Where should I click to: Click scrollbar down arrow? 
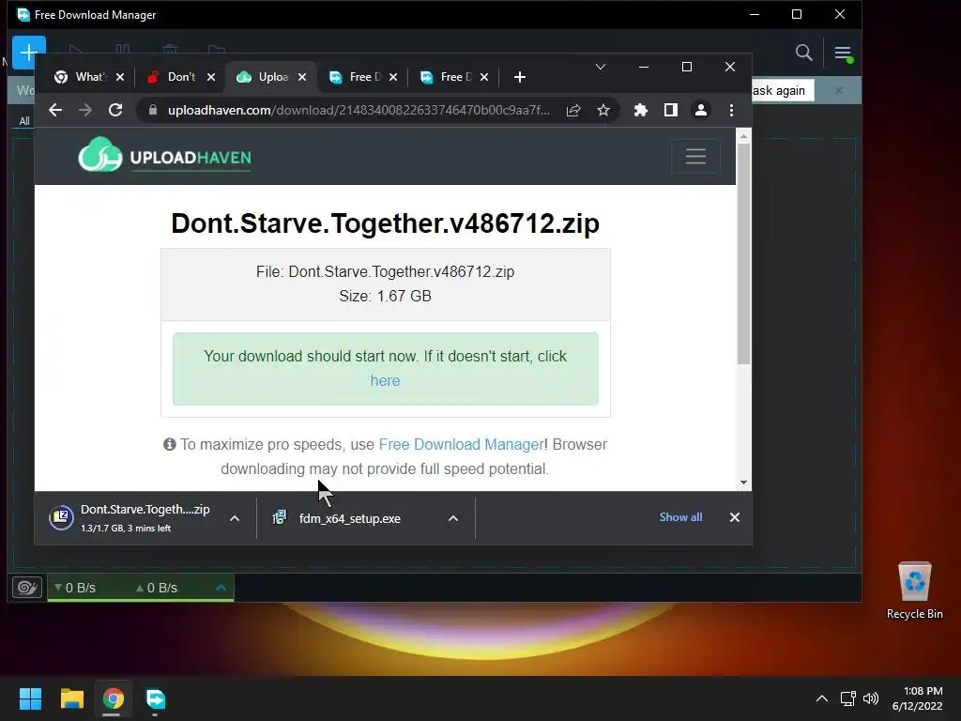pos(743,483)
